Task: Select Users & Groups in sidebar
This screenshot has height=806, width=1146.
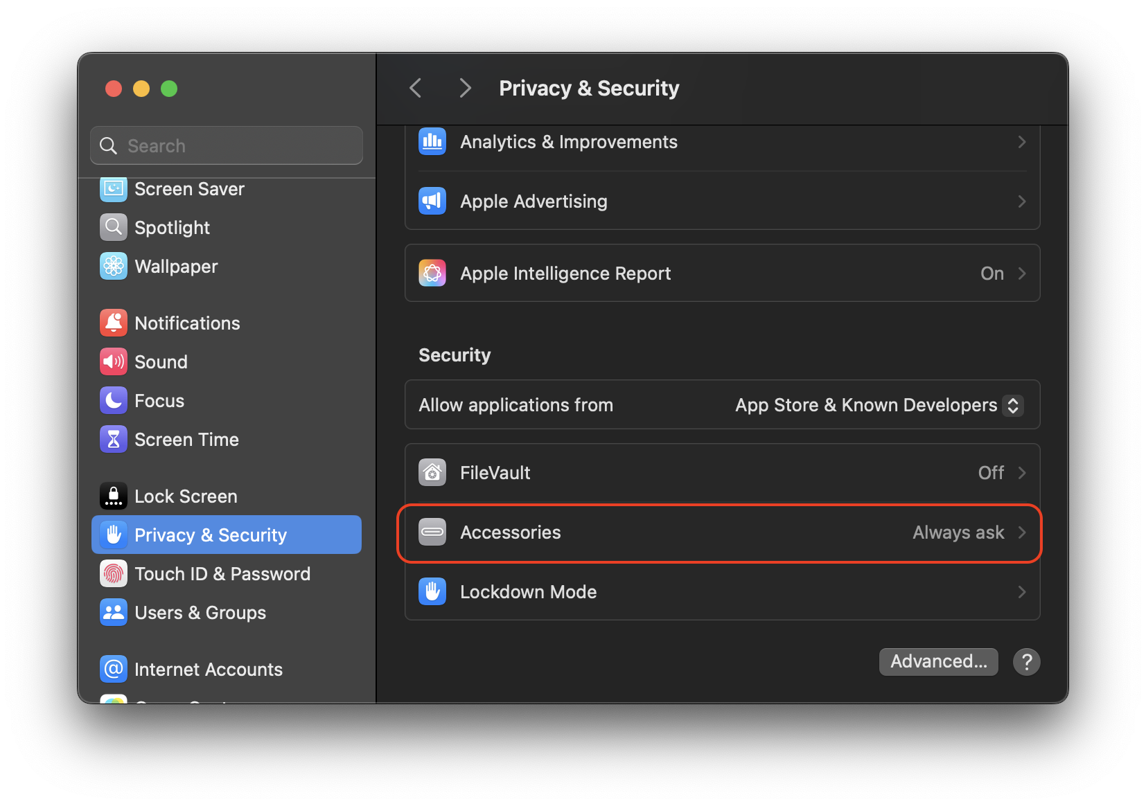Action: click(200, 613)
